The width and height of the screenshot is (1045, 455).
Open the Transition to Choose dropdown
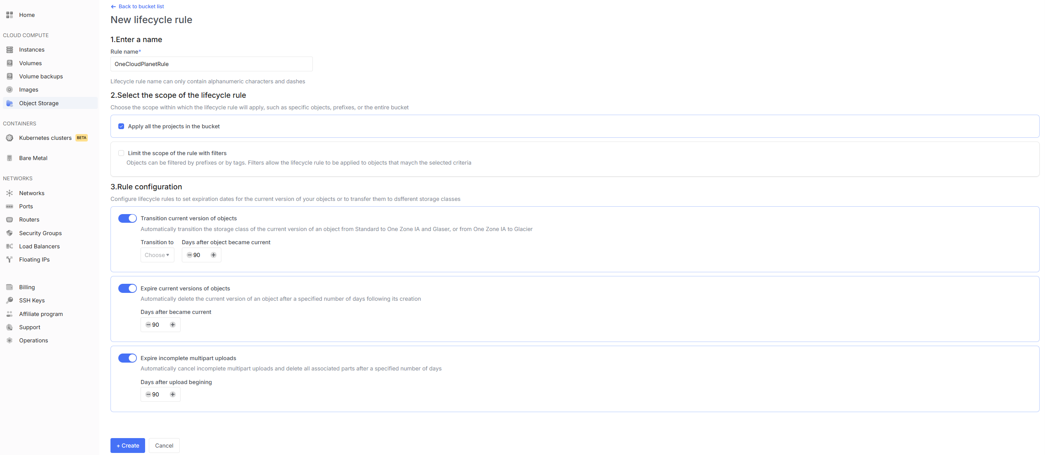click(x=157, y=255)
